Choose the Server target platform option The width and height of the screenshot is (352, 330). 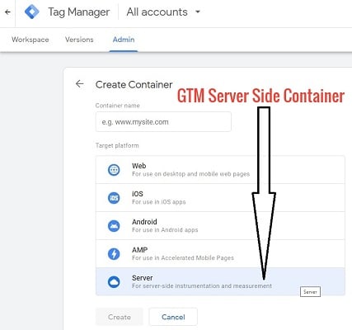click(220, 281)
